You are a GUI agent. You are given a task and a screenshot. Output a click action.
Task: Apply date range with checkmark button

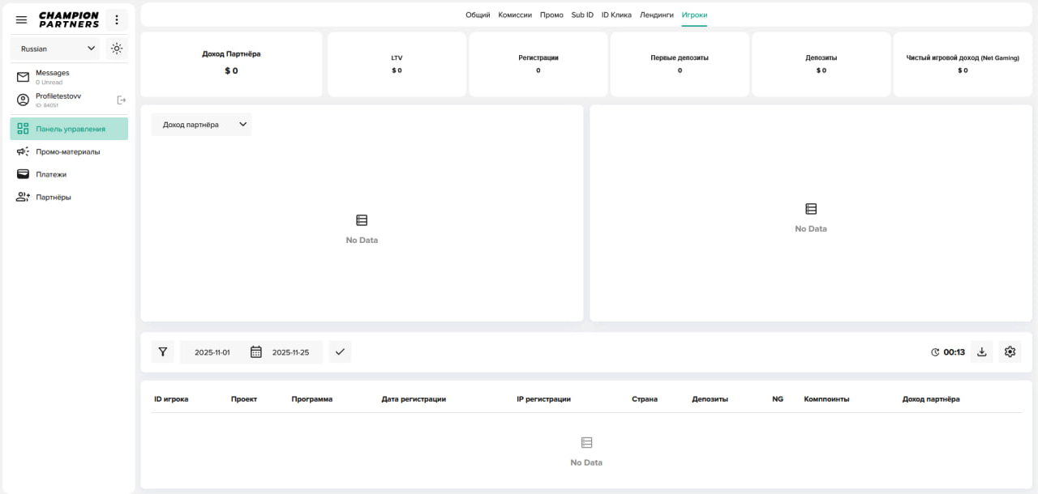(340, 351)
